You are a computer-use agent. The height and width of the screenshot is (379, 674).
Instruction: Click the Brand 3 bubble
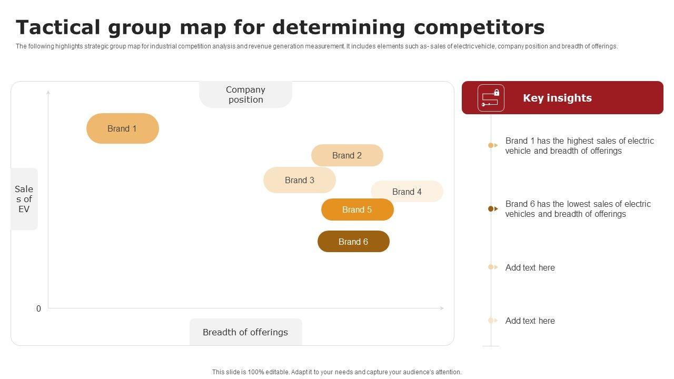click(299, 180)
